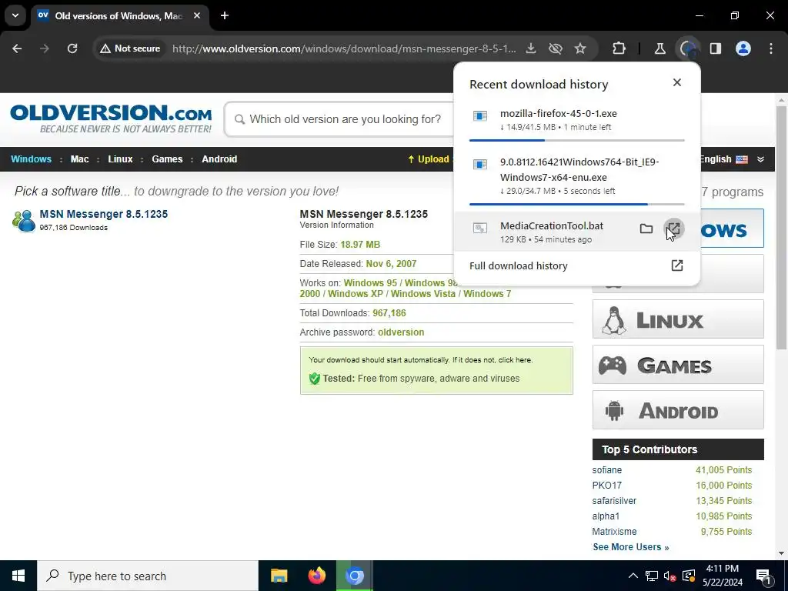788x591 pixels.
Task: Bookmark this page with the star
Action: 580,48
